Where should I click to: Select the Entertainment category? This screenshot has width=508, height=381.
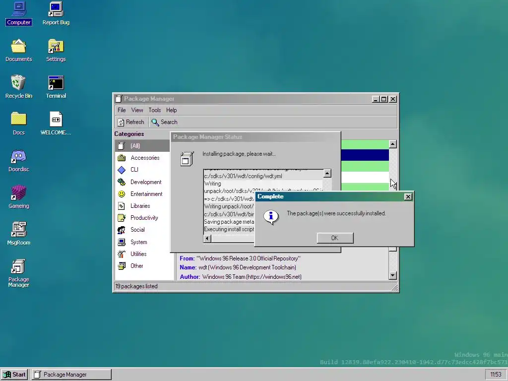click(x=142, y=194)
